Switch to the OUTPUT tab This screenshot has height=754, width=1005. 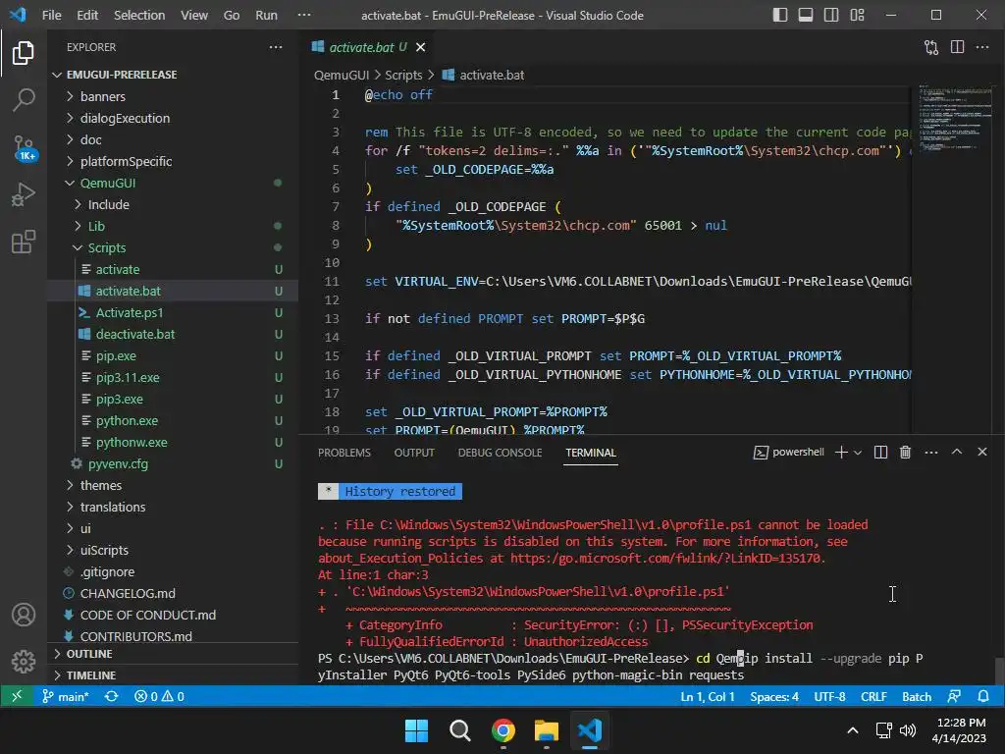[x=414, y=453]
